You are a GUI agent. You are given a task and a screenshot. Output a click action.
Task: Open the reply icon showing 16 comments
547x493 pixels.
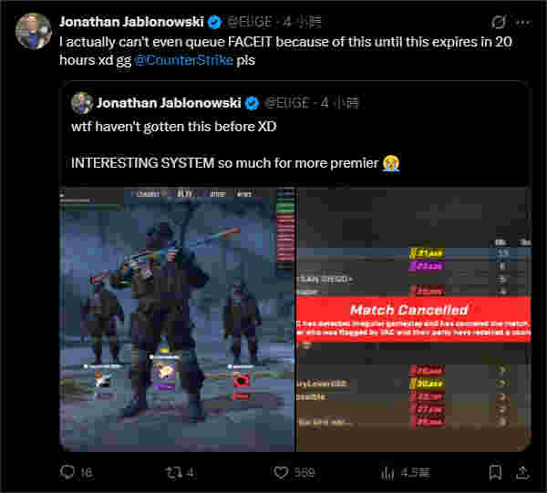67,472
